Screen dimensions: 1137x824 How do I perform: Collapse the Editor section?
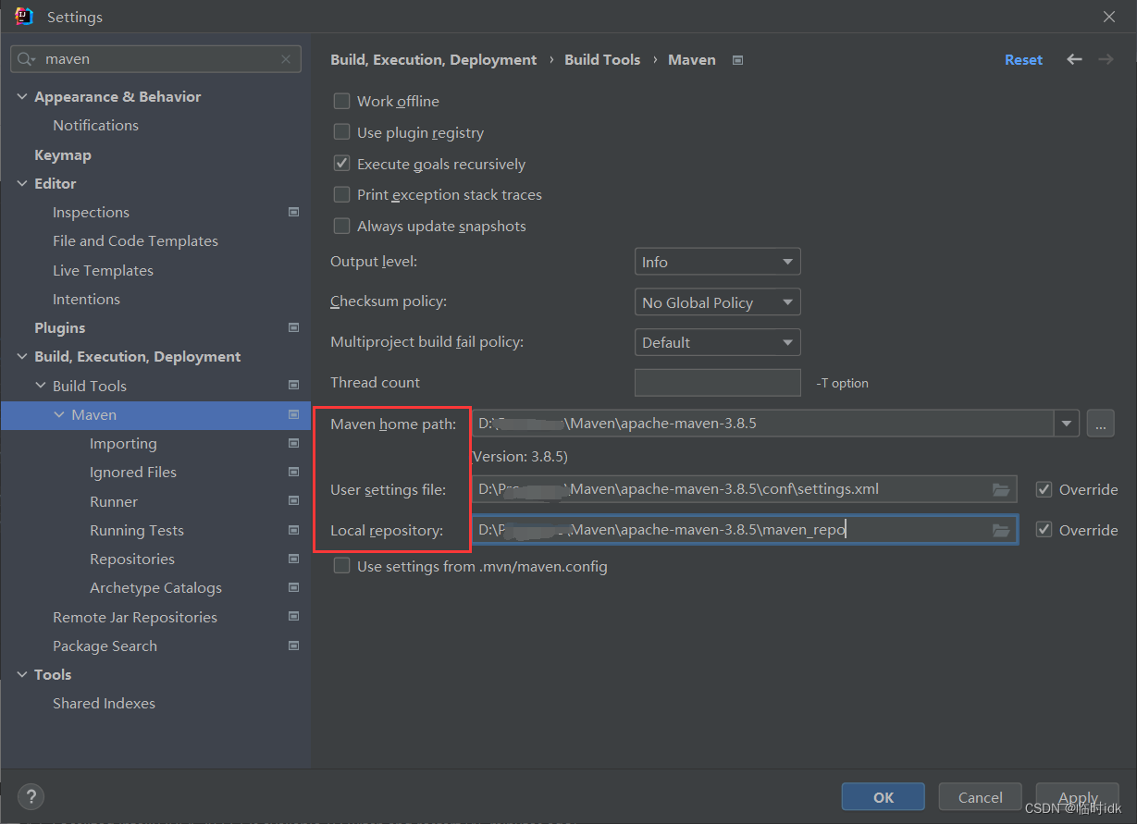coord(23,184)
